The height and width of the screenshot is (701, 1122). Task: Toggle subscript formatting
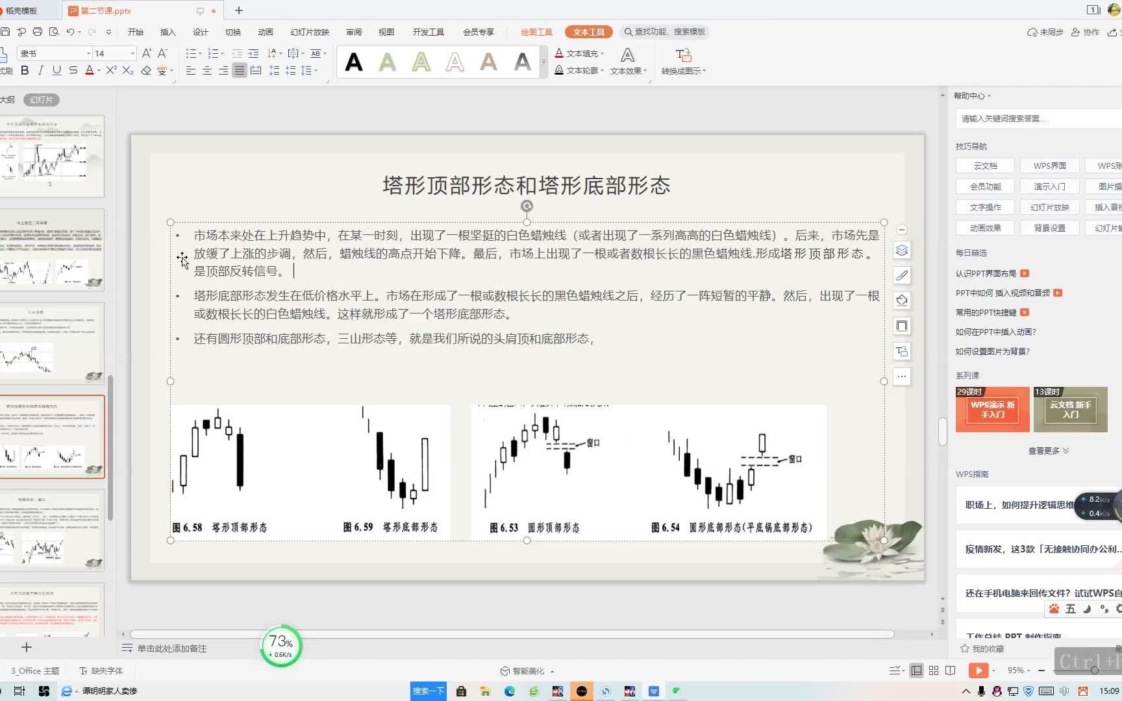[128, 70]
